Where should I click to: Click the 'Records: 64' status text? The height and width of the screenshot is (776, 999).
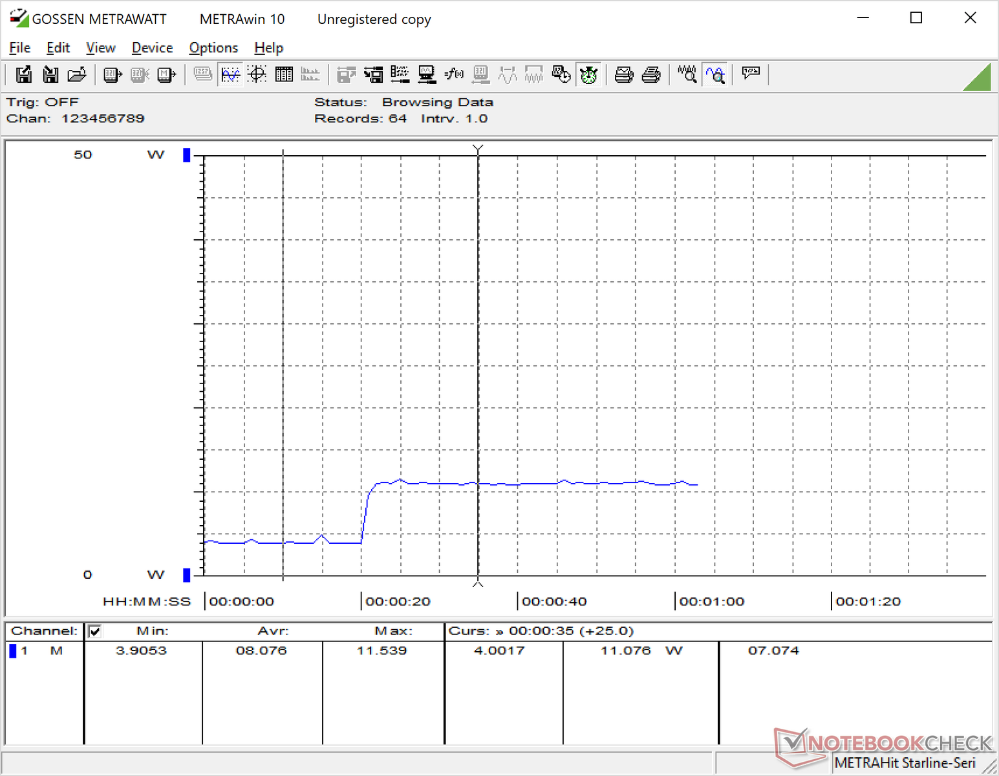[x=361, y=119]
